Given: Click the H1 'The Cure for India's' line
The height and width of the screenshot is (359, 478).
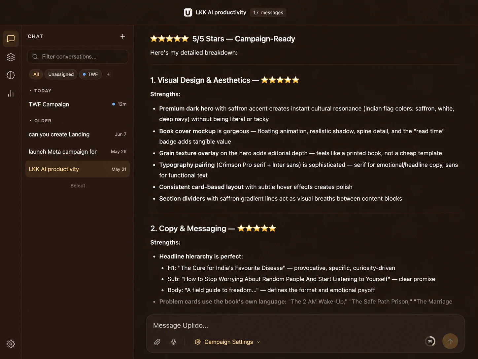Looking at the screenshot, I should tap(281, 268).
